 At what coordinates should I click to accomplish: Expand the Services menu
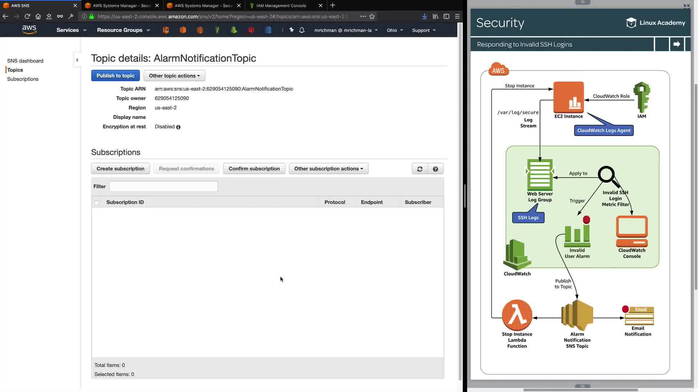pyautogui.click(x=71, y=30)
